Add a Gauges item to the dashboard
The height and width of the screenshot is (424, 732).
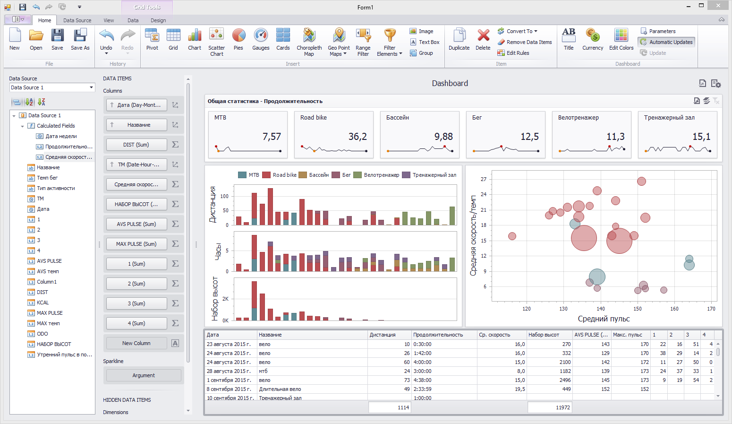261,40
